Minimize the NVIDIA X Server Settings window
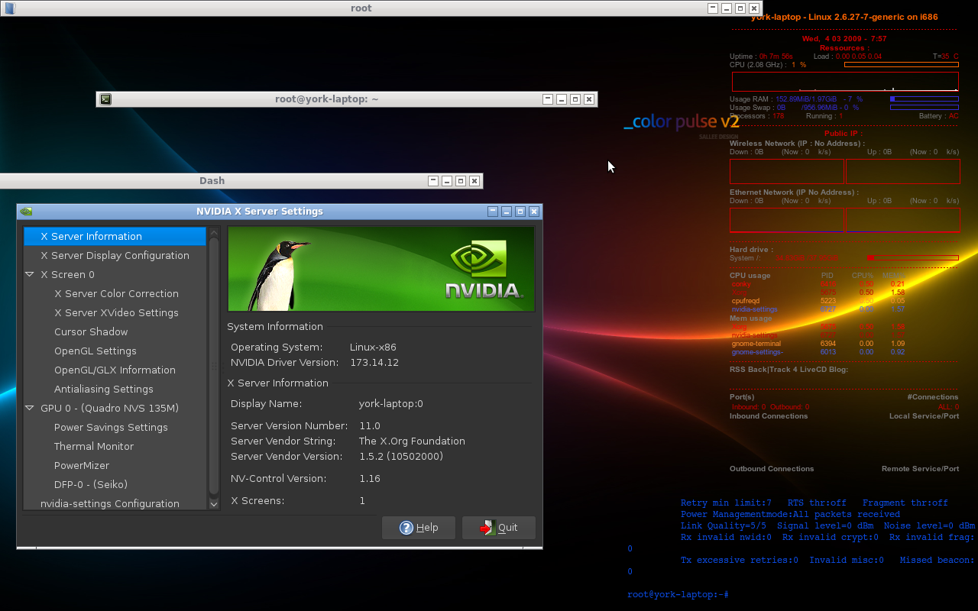 [x=507, y=212]
